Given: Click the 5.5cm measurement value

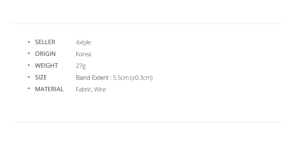Looking at the screenshot, I should (121, 78).
